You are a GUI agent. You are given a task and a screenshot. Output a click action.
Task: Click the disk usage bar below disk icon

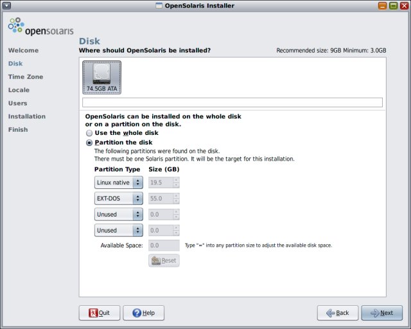pyautogui.click(x=232, y=102)
